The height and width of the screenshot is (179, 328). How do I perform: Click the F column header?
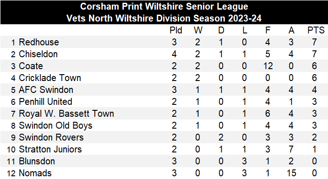pyautogui.click(x=268, y=31)
